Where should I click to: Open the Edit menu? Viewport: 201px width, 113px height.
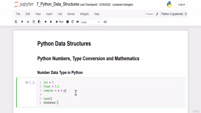28,14
